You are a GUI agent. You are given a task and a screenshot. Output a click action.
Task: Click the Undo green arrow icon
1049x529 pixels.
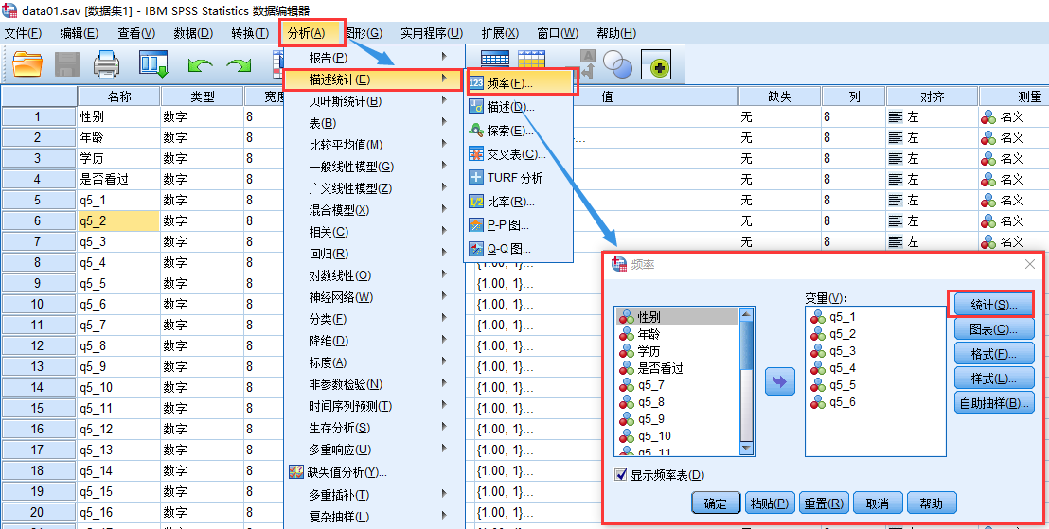click(x=200, y=65)
